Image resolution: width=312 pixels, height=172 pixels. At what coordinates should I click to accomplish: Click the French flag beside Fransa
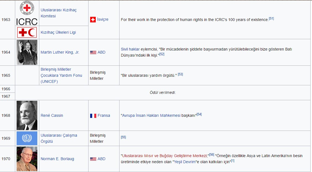tap(93, 116)
